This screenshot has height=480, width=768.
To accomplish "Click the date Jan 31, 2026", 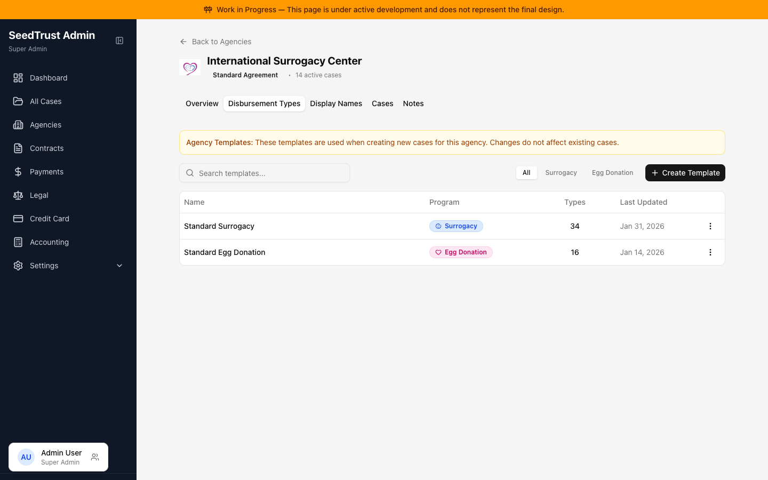I will click(x=642, y=226).
